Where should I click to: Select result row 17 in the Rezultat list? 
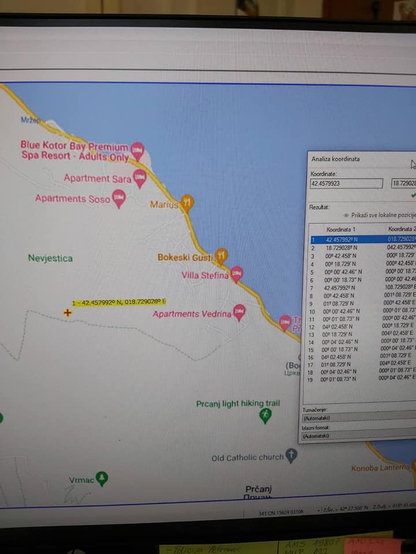(361, 364)
